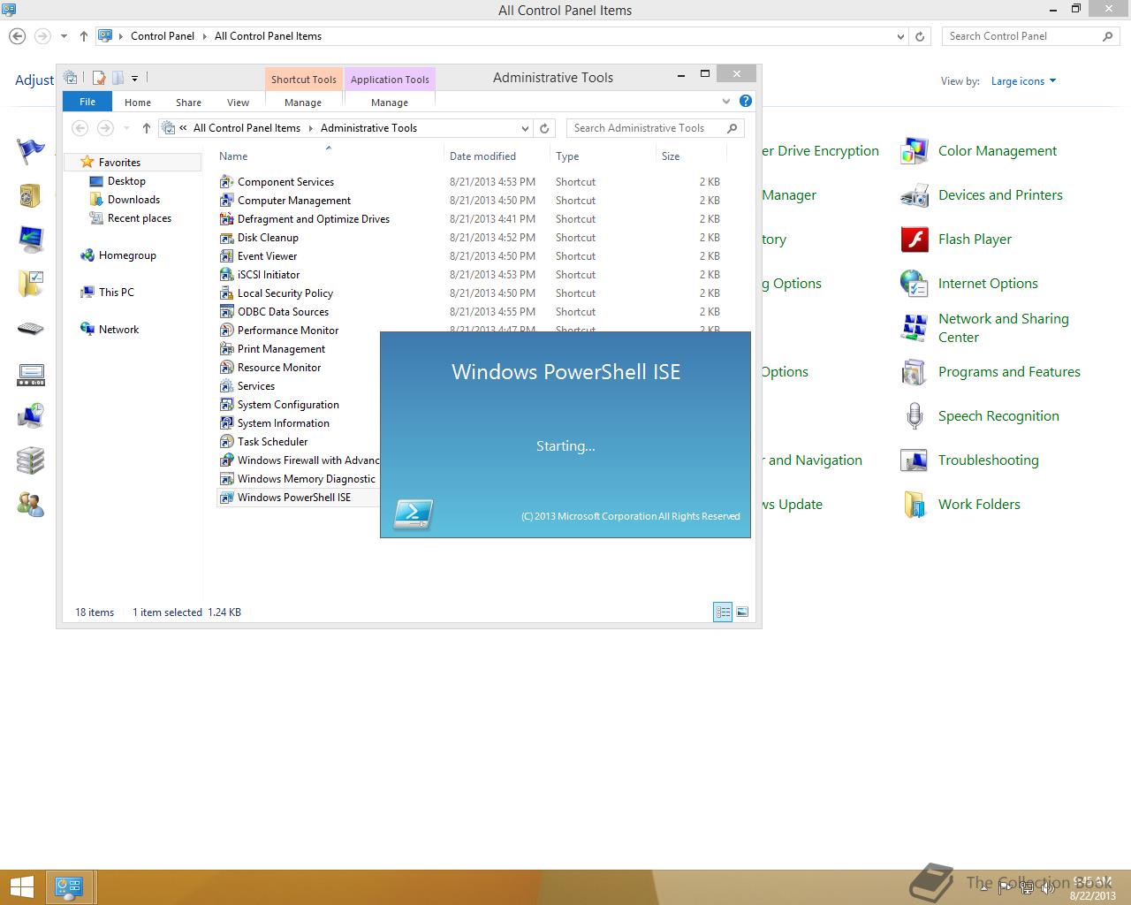Open the File tab
Screen dimensions: 1131x905
tap(87, 102)
